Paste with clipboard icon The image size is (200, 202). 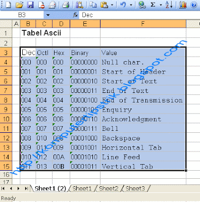click(104, 5)
